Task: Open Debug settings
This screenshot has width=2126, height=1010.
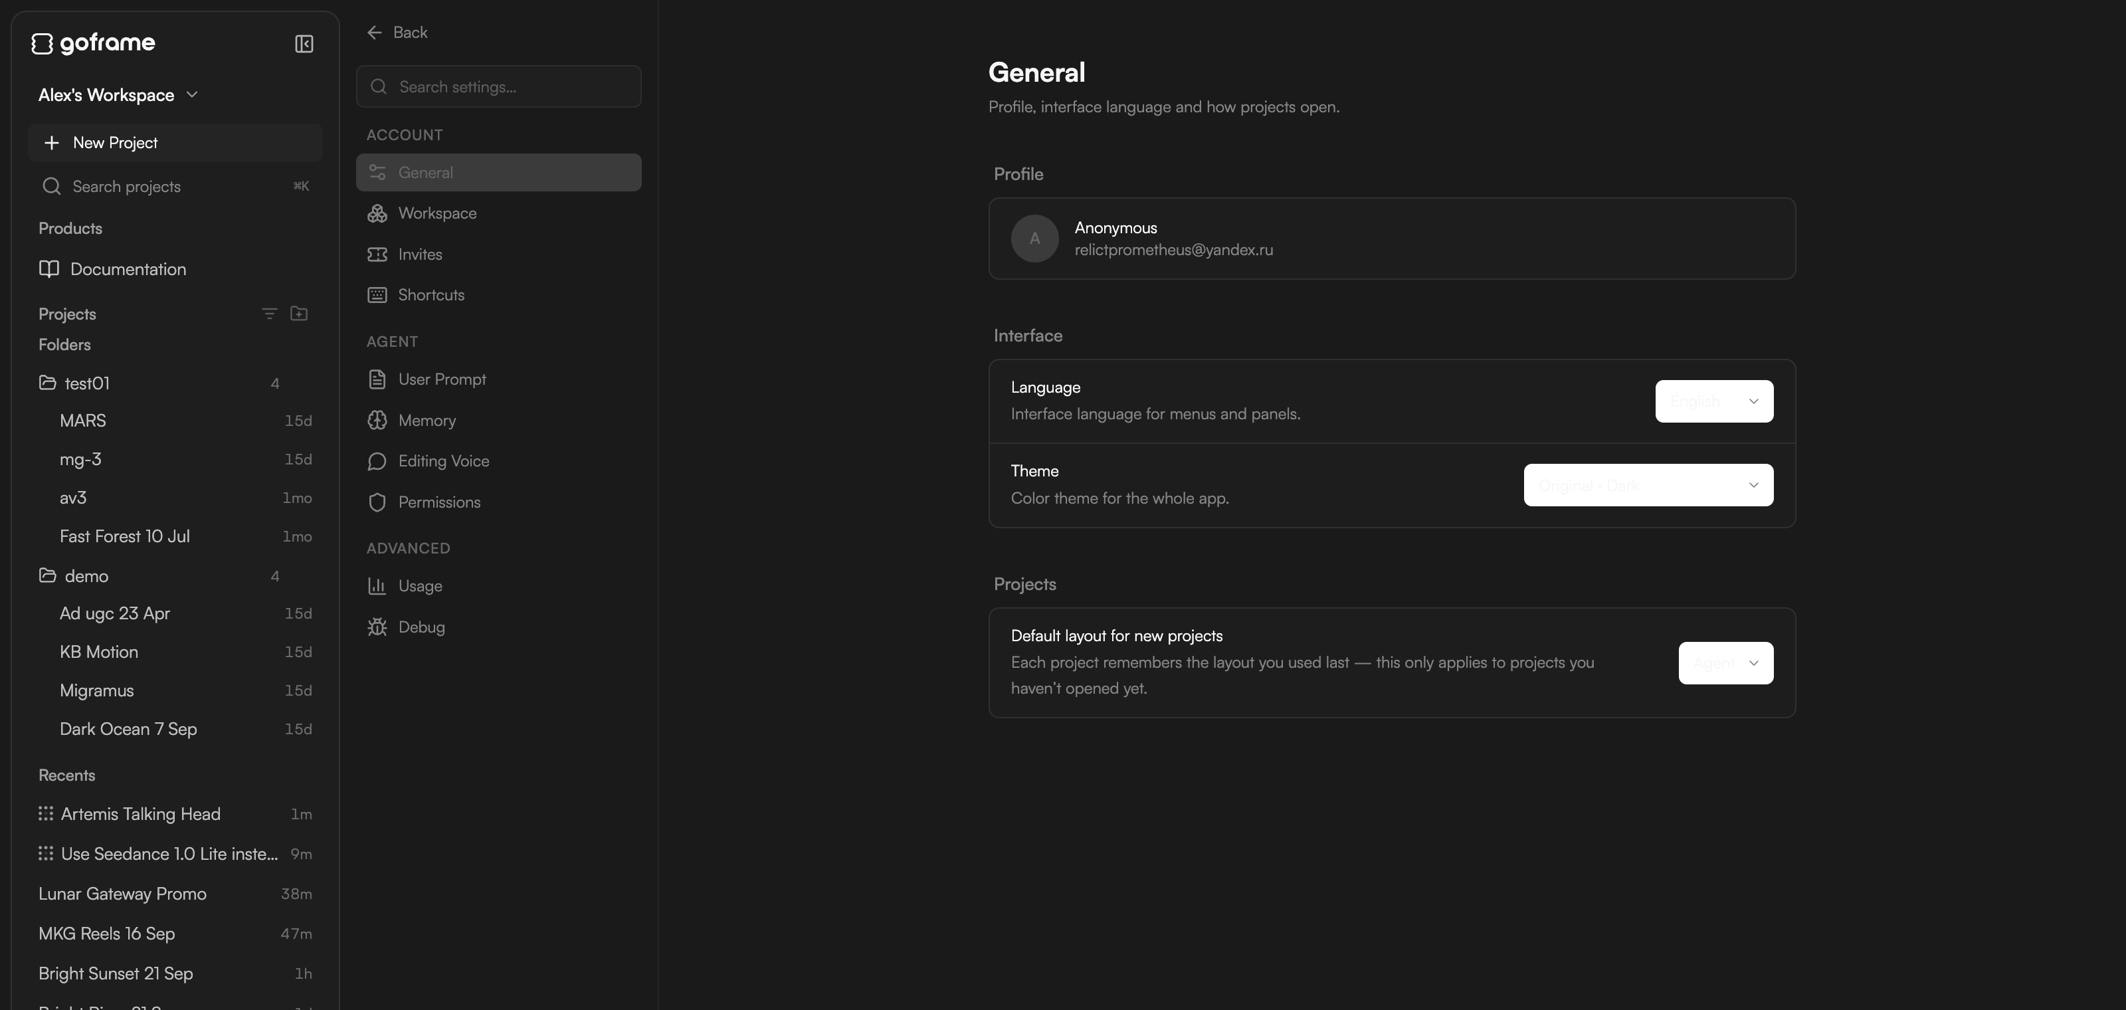Action: point(498,627)
